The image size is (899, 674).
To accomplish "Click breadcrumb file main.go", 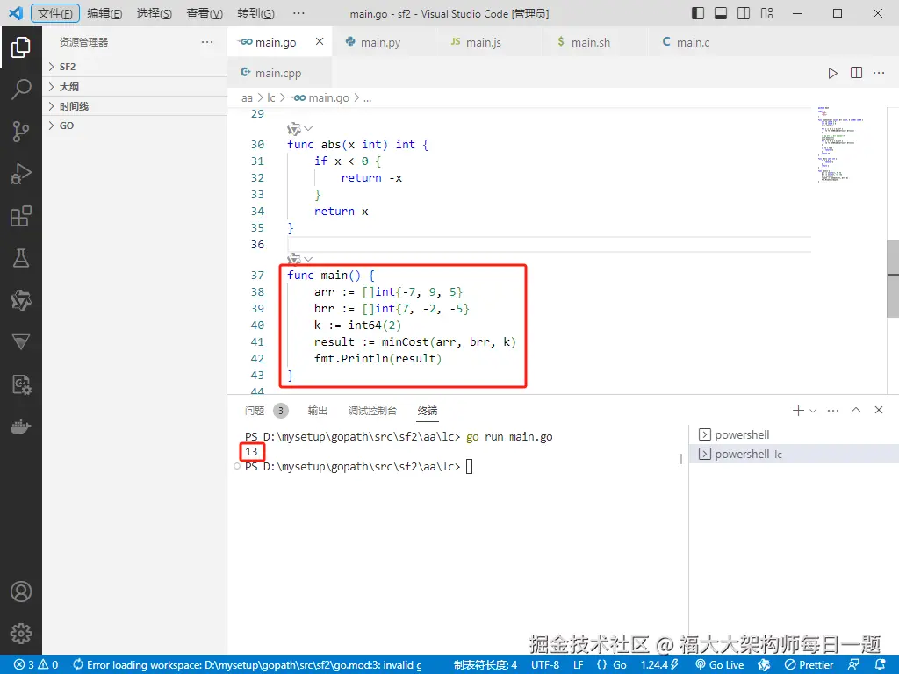I will 321,98.
